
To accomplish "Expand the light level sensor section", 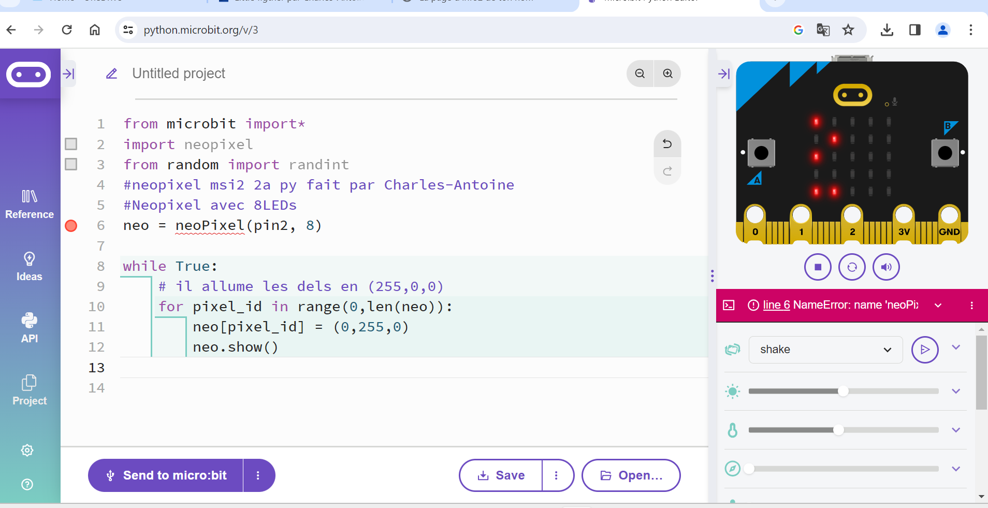I will pos(956,391).
